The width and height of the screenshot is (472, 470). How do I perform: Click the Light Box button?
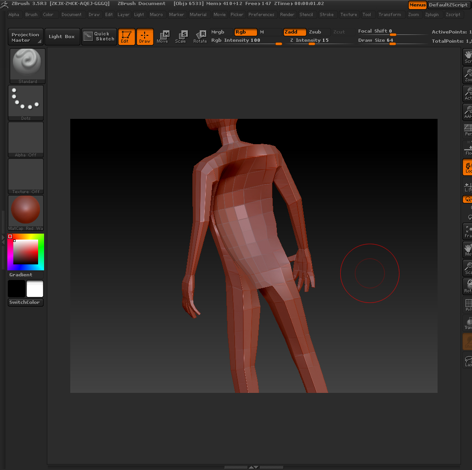click(62, 37)
